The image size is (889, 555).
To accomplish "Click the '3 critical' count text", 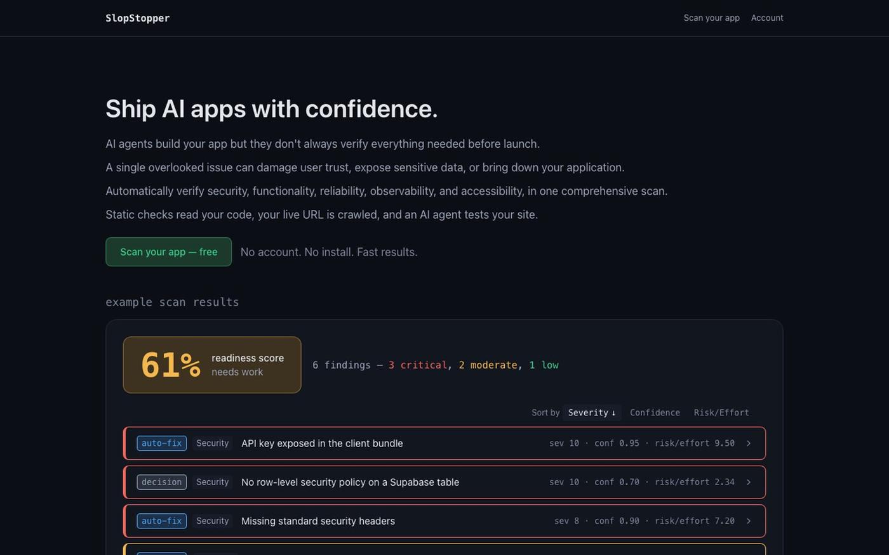I will coord(418,365).
